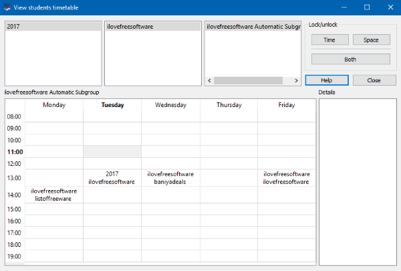Click the 11:00 row header
The height and width of the screenshot is (271, 401).
click(15, 152)
